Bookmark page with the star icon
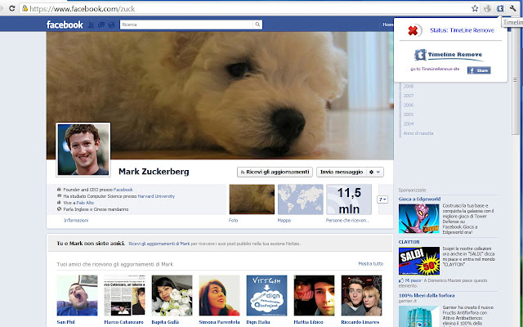Viewport: 523px width, 327px height. pyautogui.click(x=475, y=9)
